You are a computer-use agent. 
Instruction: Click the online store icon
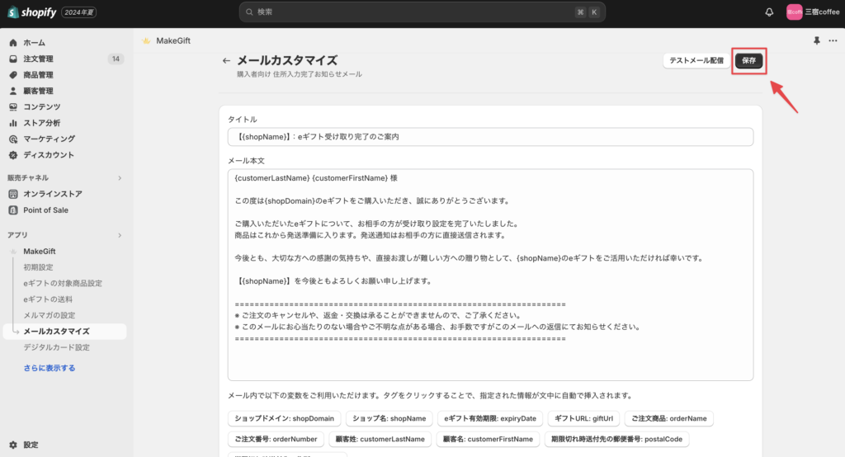pyautogui.click(x=13, y=194)
